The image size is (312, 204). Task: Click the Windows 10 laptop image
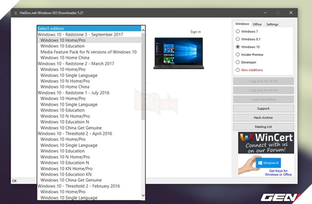[179, 53]
